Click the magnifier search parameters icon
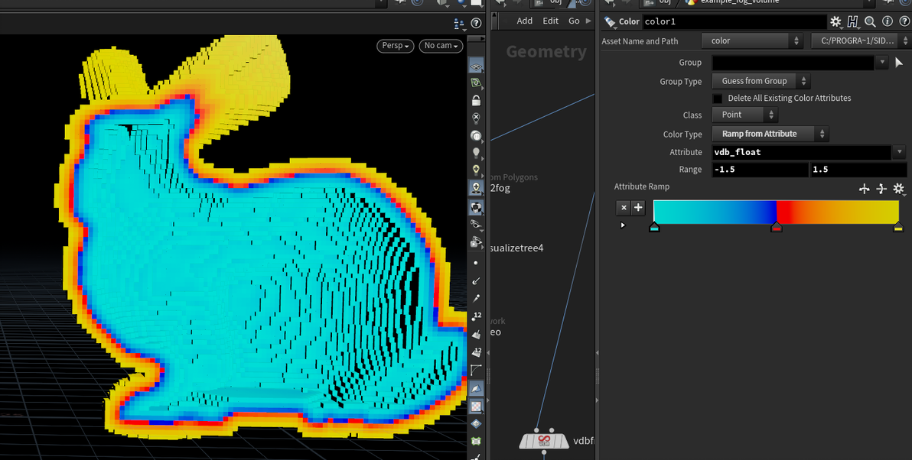 click(870, 21)
